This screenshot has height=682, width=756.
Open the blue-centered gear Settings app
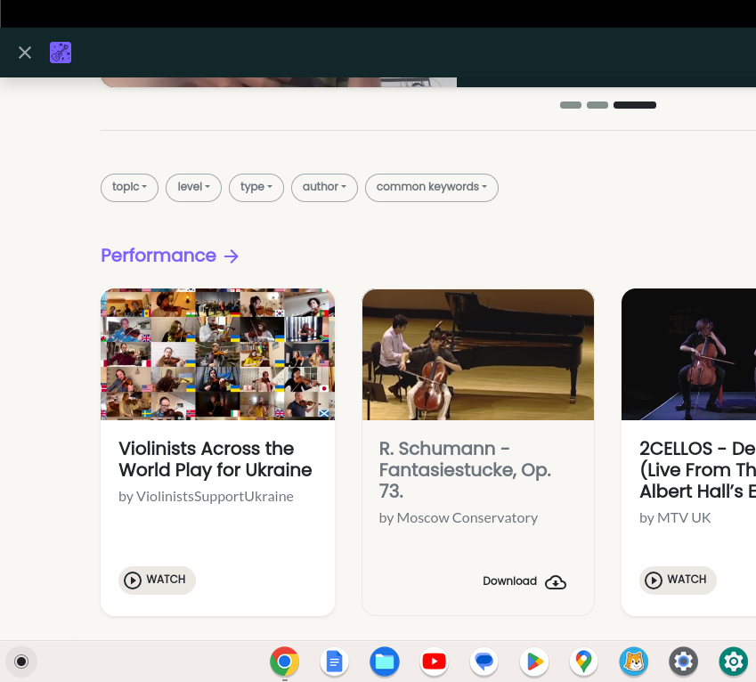point(684,662)
